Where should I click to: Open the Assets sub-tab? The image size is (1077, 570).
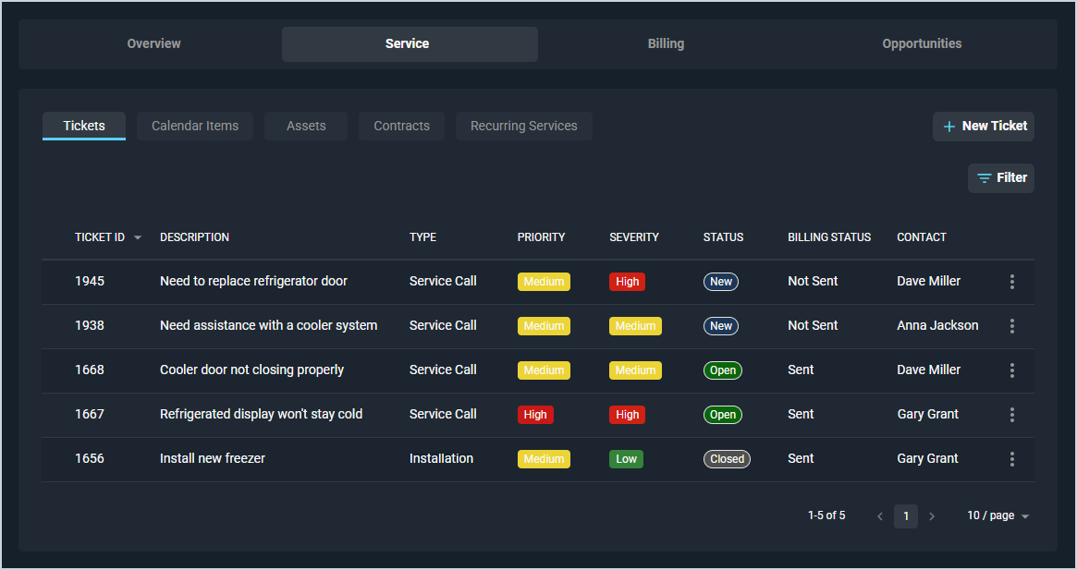click(x=306, y=127)
